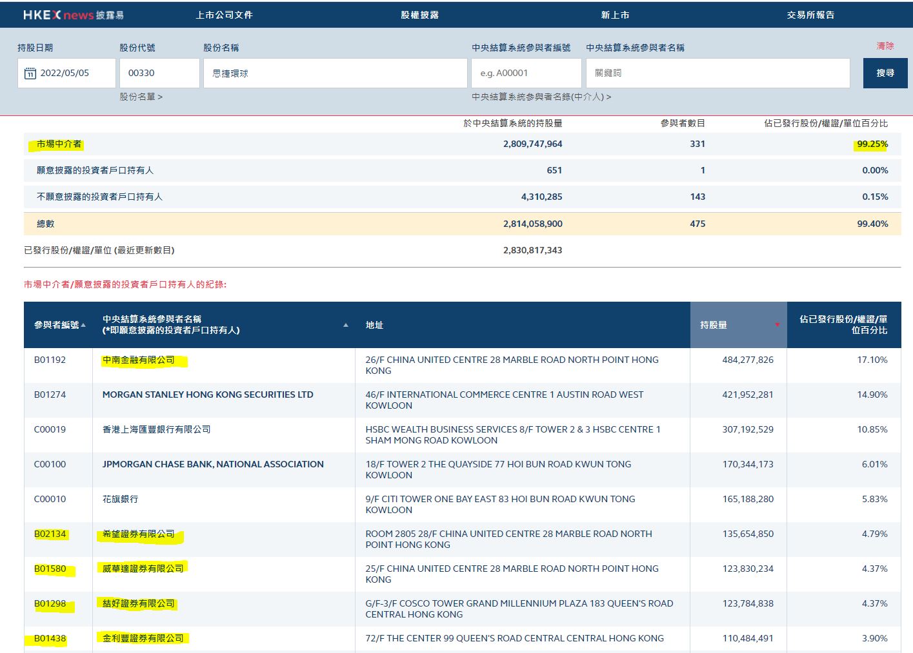Click MORGAN STANLEY HONG KONG SECURITIES LTD
913x653 pixels.
(x=208, y=395)
